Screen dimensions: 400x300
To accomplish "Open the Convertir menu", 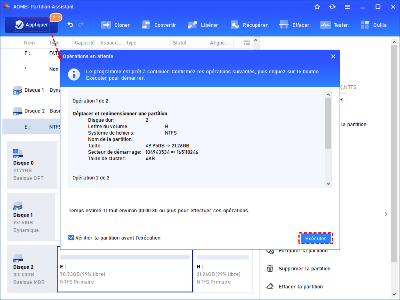I will (x=159, y=25).
